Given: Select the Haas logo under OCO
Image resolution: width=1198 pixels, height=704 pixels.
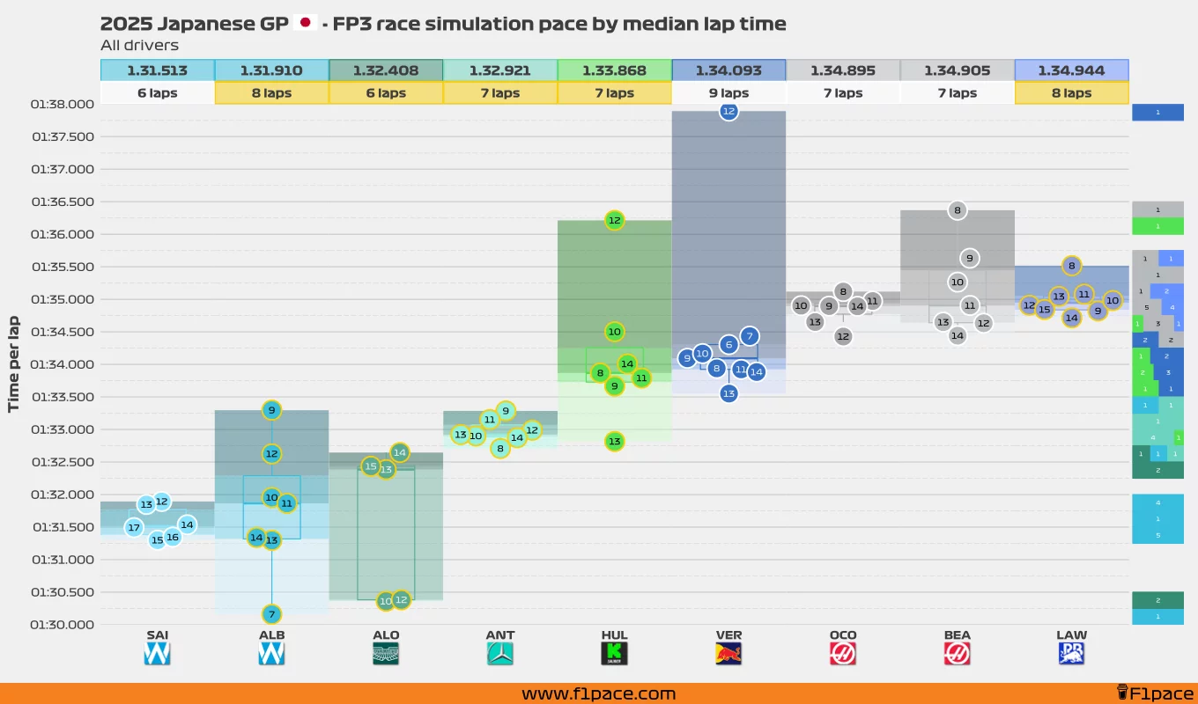Looking at the screenshot, I should [x=843, y=651].
